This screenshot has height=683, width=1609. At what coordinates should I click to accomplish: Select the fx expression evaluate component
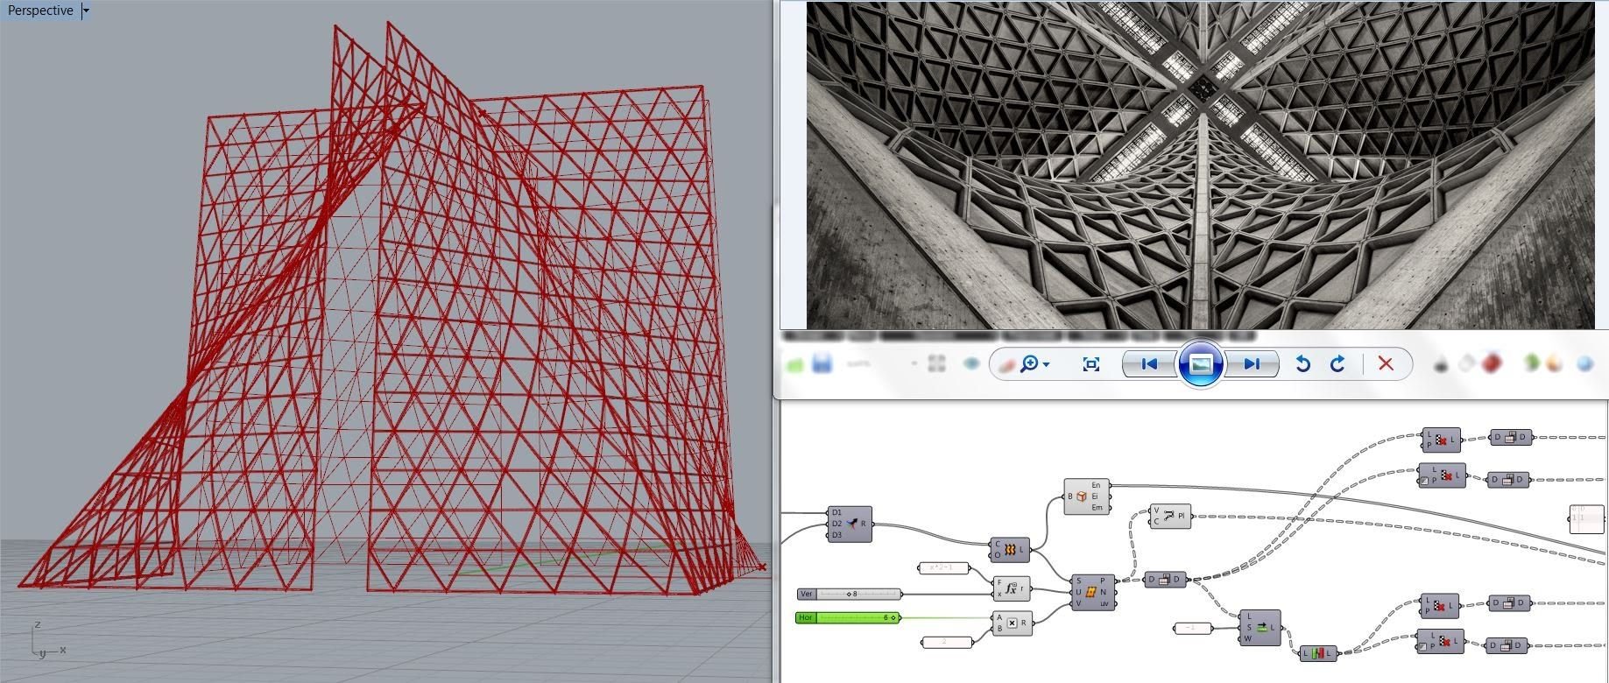coord(1012,588)
